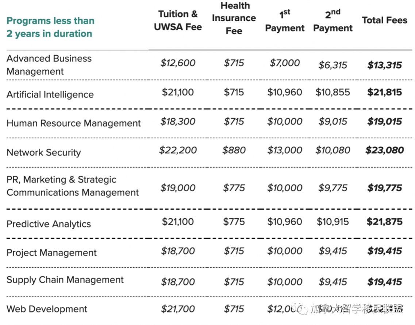Click the Chinese watermark text beside the logo
Screen dimensions: 415x325
(356, 310)
